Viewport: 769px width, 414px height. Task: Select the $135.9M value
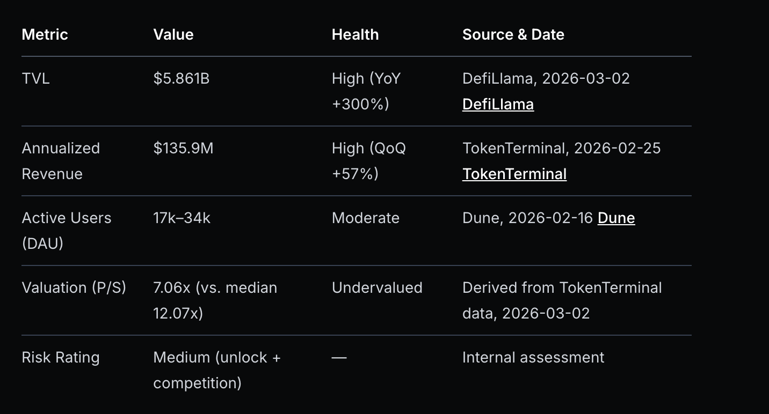183,148
